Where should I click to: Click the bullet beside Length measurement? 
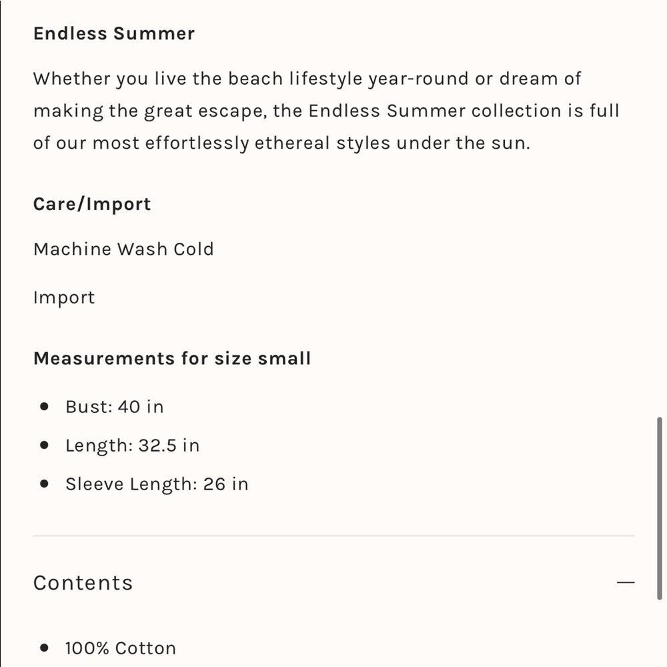[x=45, y=445]
